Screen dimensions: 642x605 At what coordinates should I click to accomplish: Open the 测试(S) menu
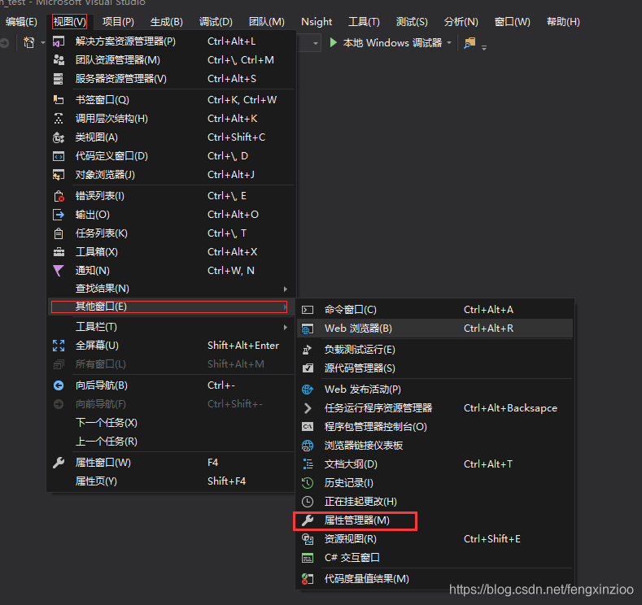tap(412, 22)
